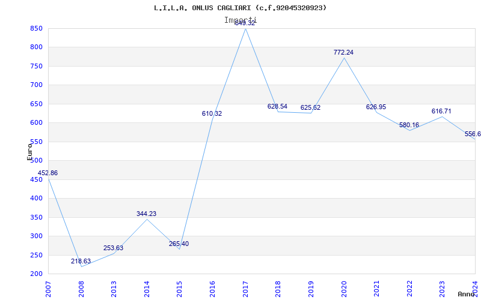Image resolution: width=481 pixels, height=300 pixels.
Task: Select the x-axis year 2020
Action: pyautogui.click(x=343, y=289)
